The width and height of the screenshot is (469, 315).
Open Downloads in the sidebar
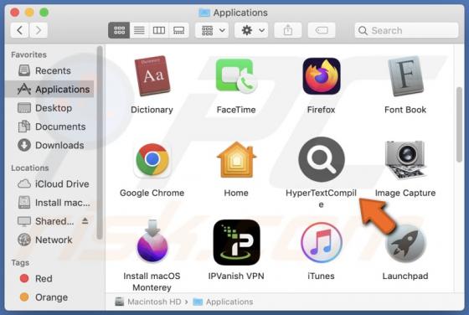click(x=50, y=145)
